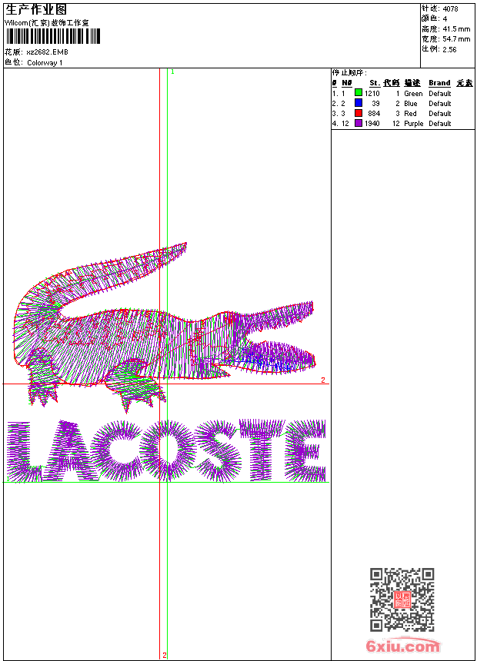Click the Brand column header
The width and height of the screenshot is (477, 661).
pos(439,83)
